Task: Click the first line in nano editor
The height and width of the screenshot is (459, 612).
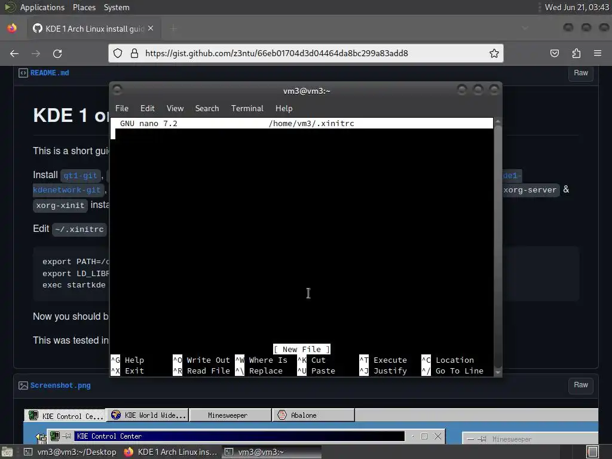Action: [x=302, y=134]
